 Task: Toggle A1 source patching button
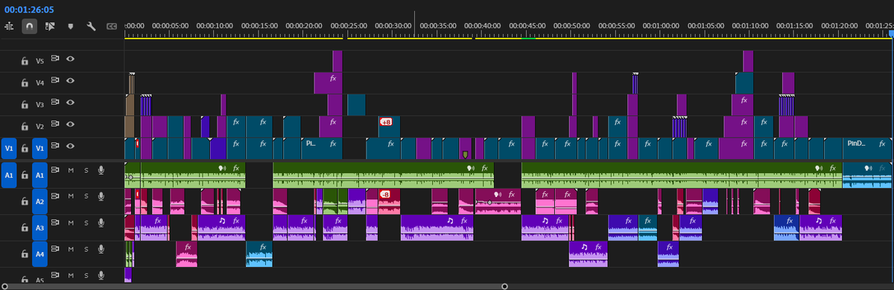click(x=9, y=175)
